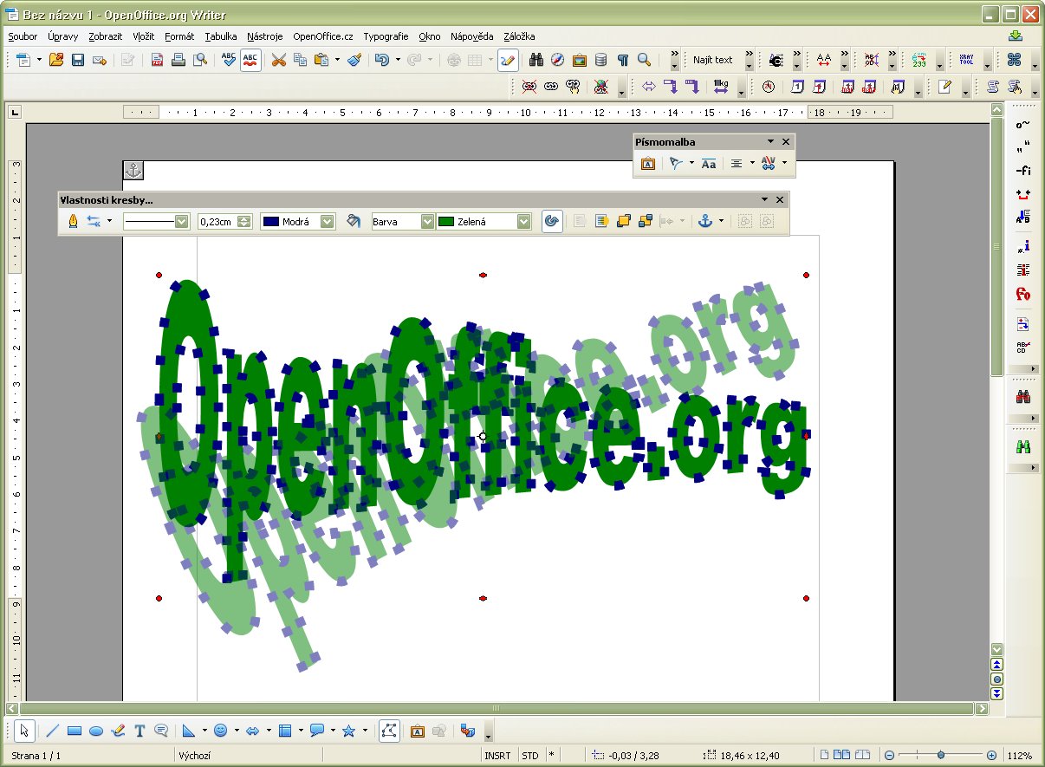This screenshot has height=767, width=1045.
Task: Click the Bring to Front icon
Action: 624,221
